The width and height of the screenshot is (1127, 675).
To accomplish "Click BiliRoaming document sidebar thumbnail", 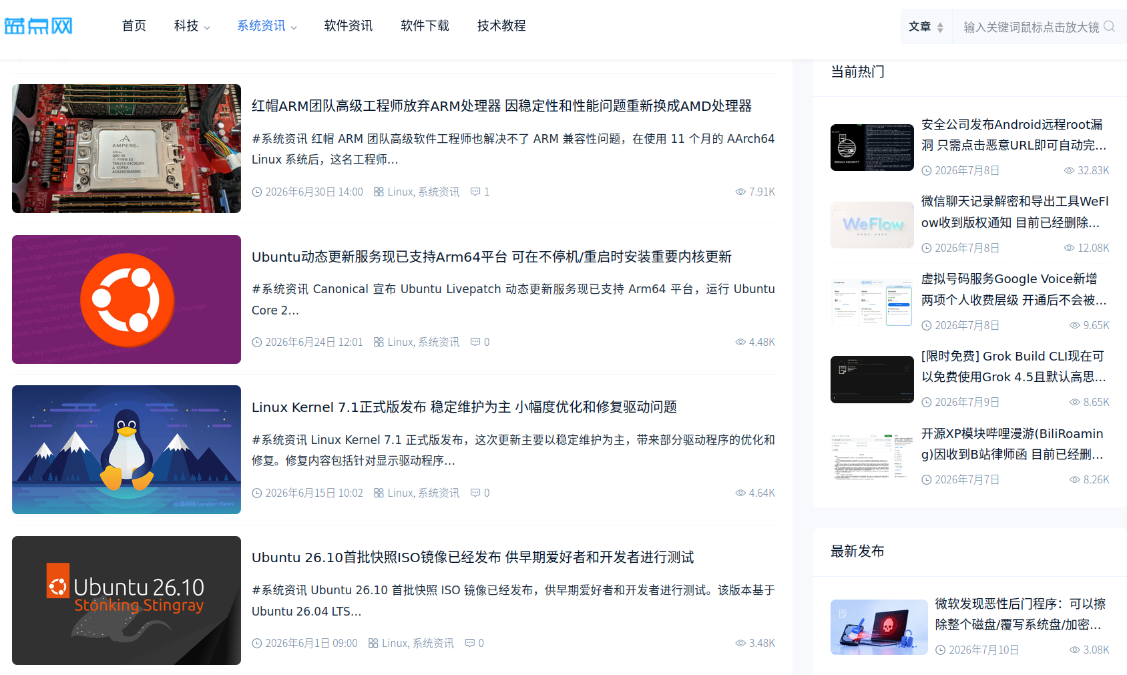I will point(872,457).
